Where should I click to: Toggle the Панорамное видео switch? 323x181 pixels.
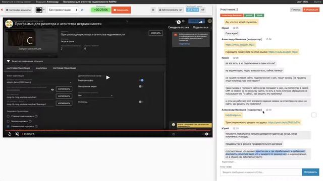[141, 86]
